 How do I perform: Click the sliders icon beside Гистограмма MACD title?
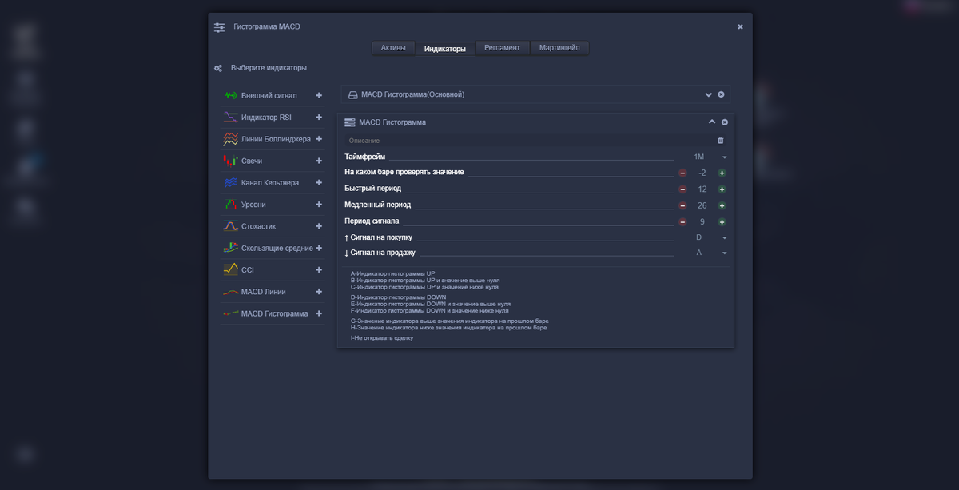tap(220, 27)
